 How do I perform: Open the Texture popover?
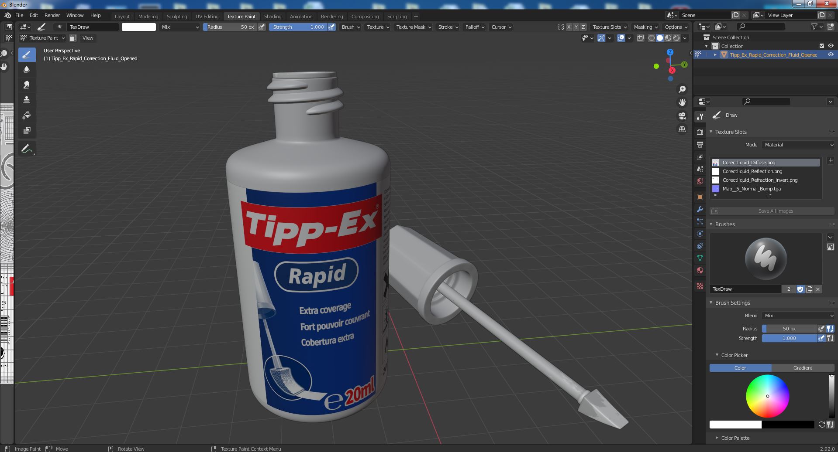(x=378, y=27)
